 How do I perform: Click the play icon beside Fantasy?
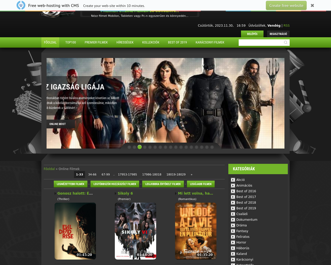coord(233,231)
